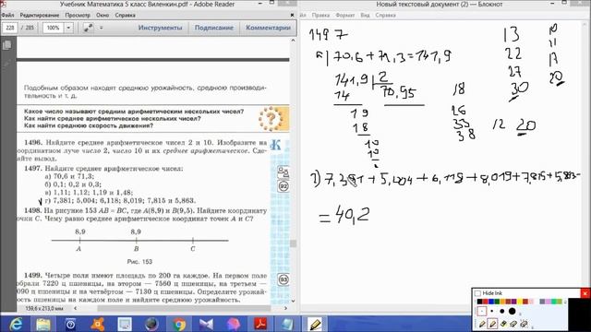Click the PDF scroll-up arrow
This screenshot has height=332, width=591.
click(293, 41)
